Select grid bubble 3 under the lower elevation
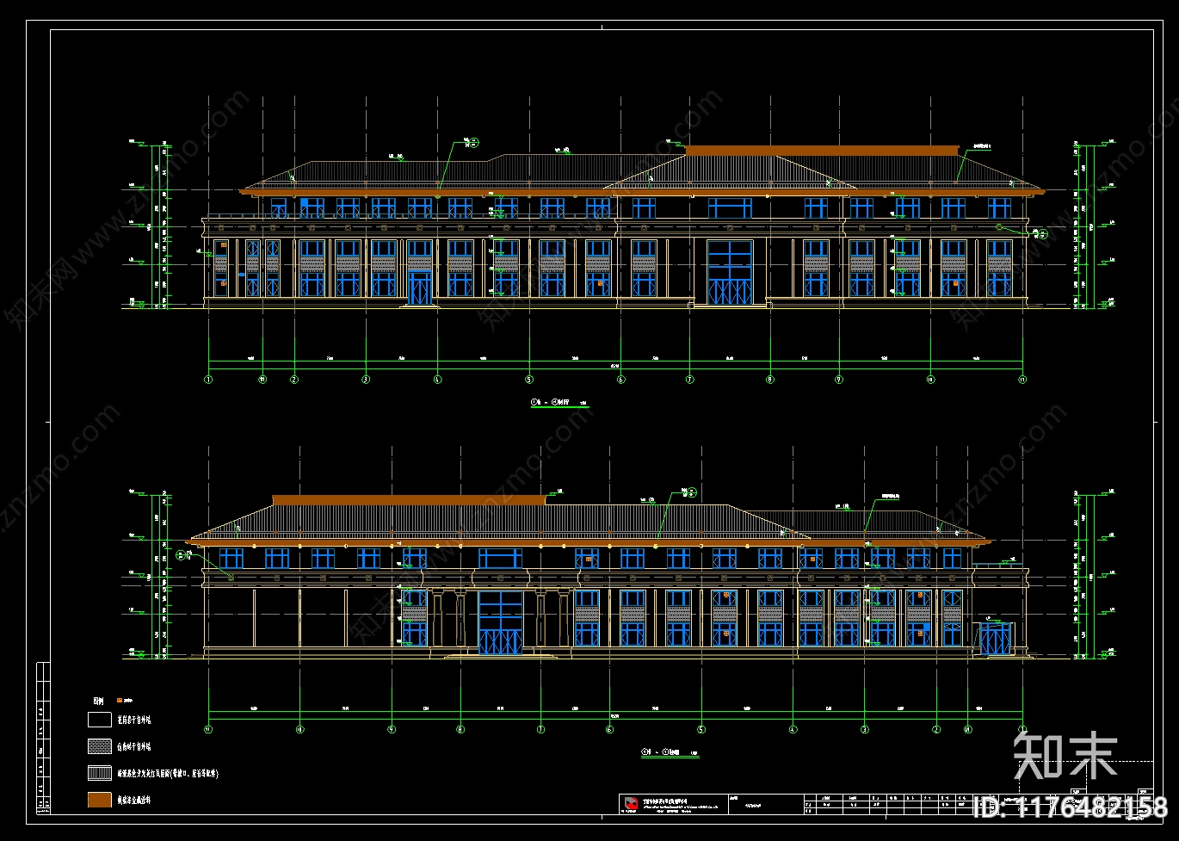The image size is (1179, 841). point(864,729)
